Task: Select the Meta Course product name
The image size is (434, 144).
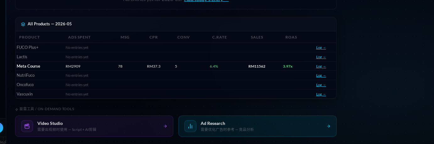Action: (x=28, y=66)
